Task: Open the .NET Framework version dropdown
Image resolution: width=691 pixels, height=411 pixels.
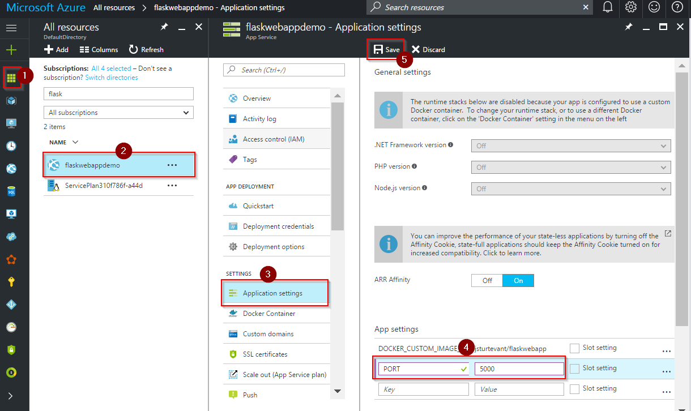Action: 571,145
